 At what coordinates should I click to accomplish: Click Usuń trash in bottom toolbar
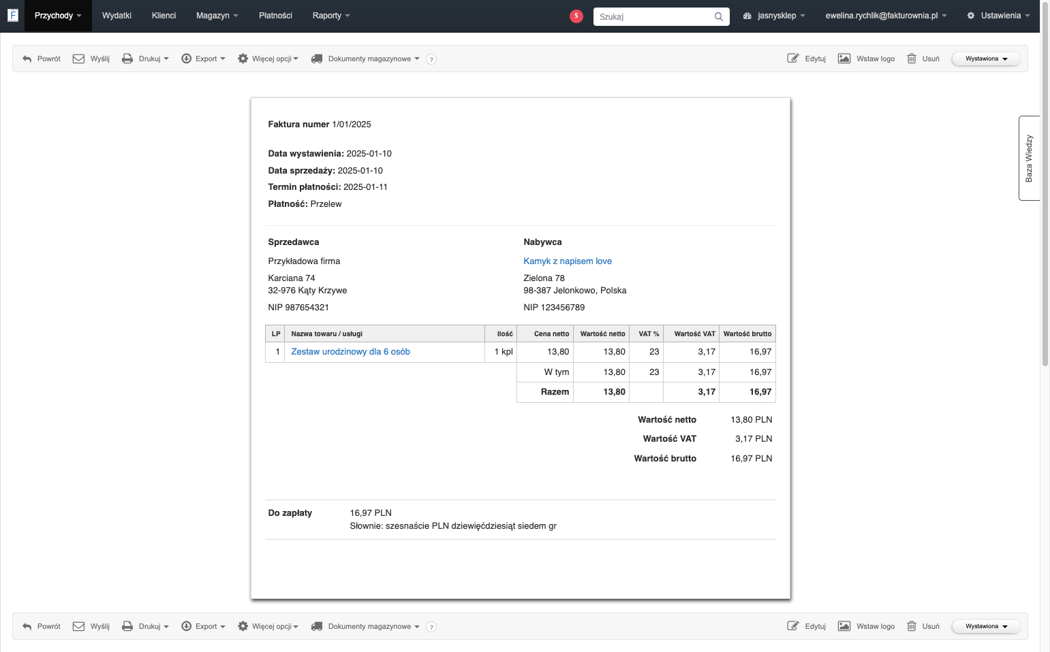(923, 626)
